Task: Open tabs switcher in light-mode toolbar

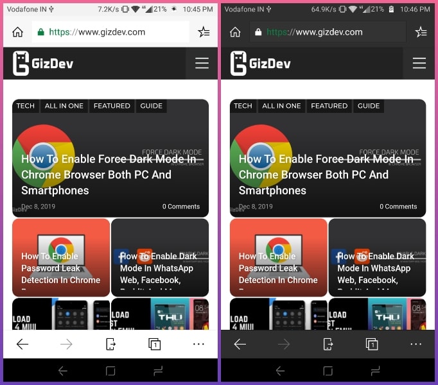Action: pos(155,344)
